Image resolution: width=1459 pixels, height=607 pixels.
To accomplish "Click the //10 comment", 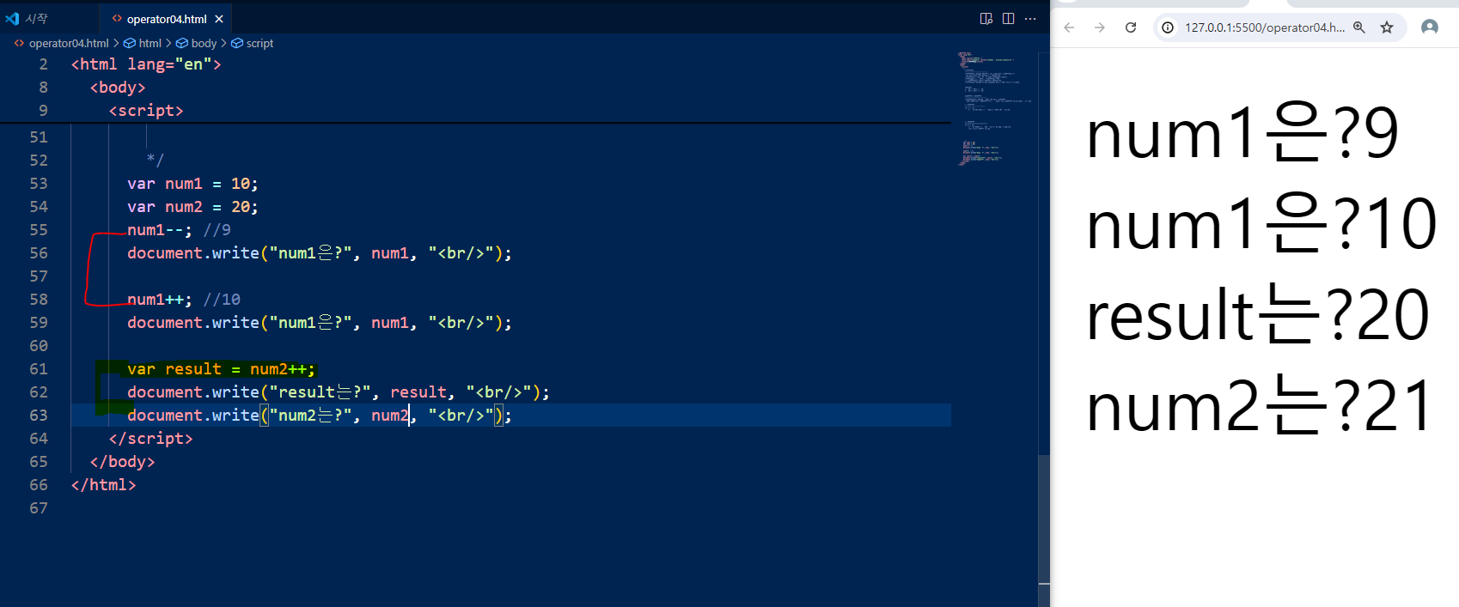I will 222,300.
